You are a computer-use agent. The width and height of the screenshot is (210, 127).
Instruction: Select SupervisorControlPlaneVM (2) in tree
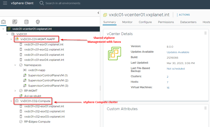click(48, 80)
